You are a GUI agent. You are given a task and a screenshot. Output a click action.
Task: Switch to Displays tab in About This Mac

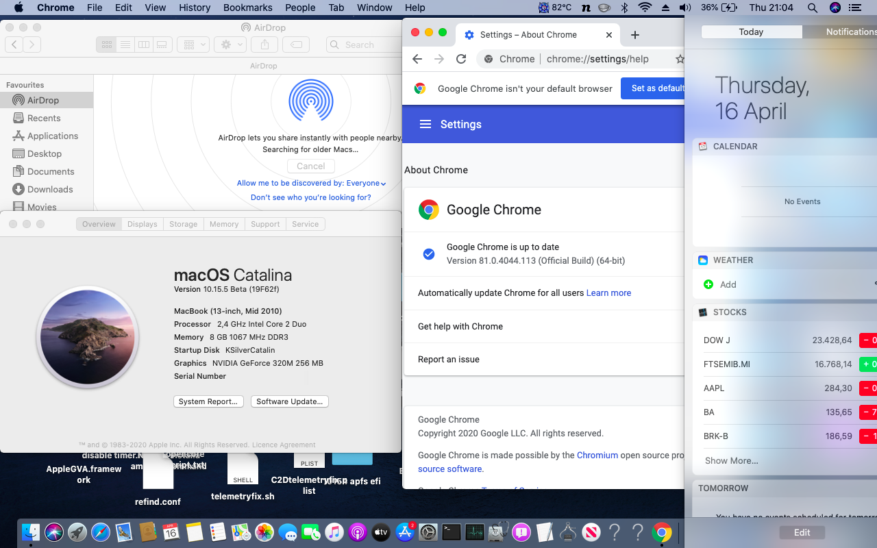pyautogui.click(x=143, y=224)
